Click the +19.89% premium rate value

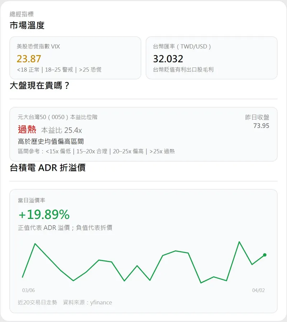(x=44, y=214)
